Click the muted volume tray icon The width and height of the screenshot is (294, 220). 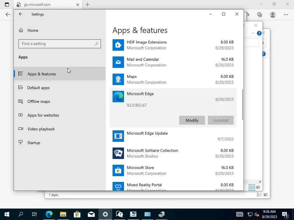(257, 214)
